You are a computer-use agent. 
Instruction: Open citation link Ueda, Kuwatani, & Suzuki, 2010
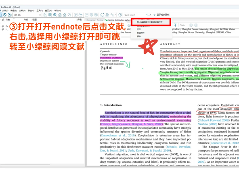point(149,150)
